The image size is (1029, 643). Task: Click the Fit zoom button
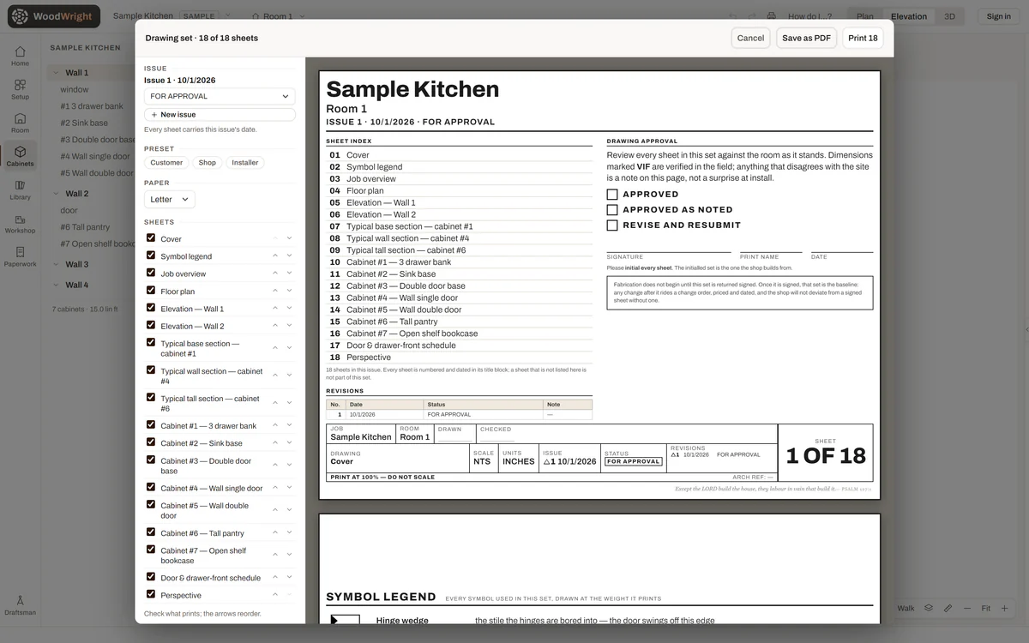[x=986, y=608]
